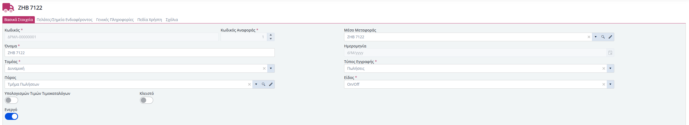689x125 pixels.
Task: Increase the Κωδικός Αναφοράς value
Action: (x=271, y=35)
